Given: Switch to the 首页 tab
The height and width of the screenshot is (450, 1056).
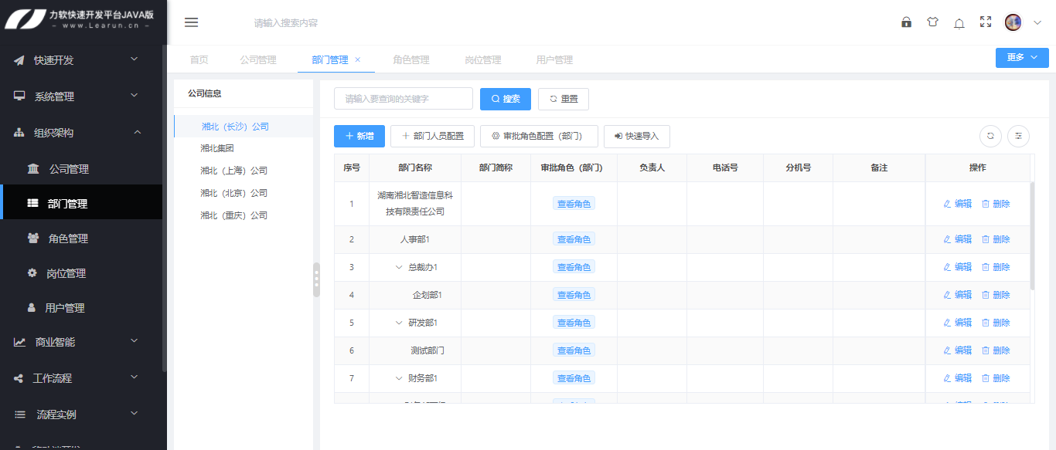Looking at the screenshot, I should coord(198,59).
